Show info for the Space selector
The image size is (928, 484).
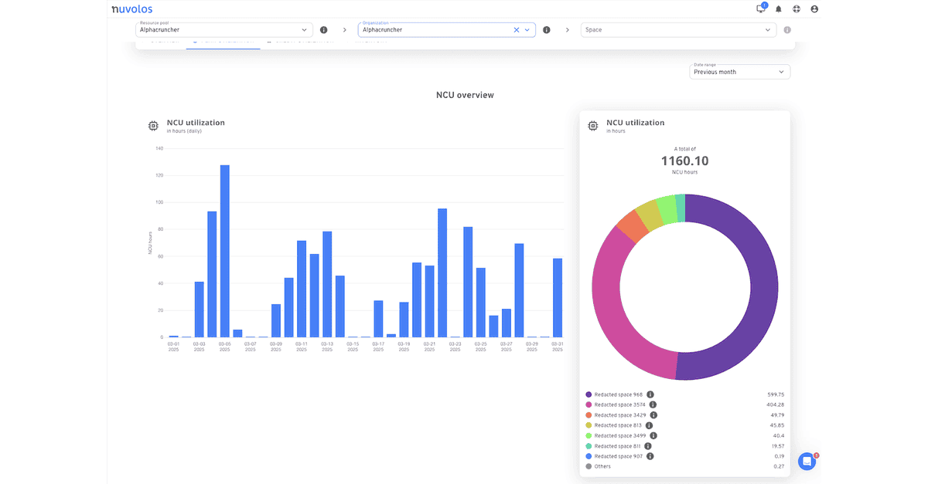click(x=787, y=30)
